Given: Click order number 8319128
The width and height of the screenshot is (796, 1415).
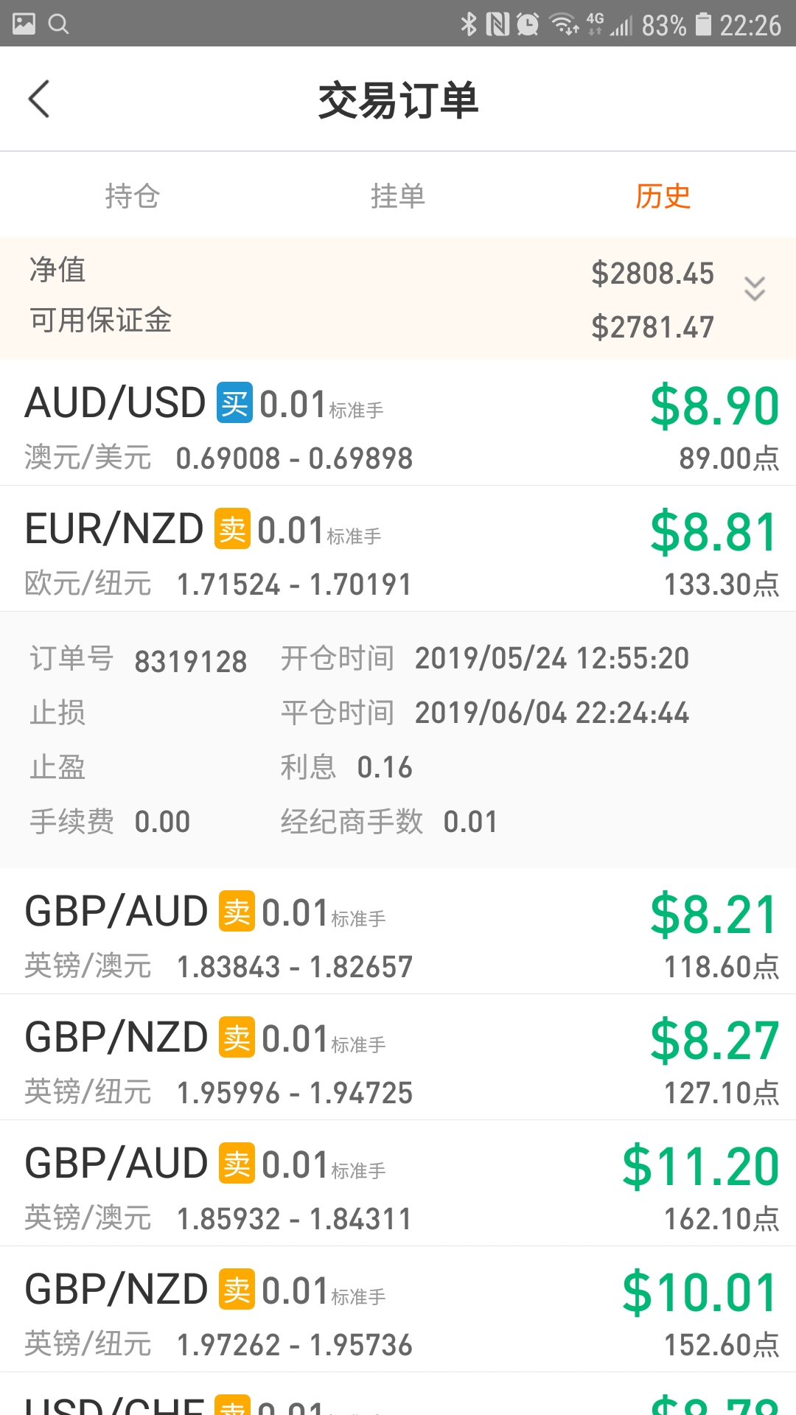Looking at the screenshot, I should coord(190,662).
